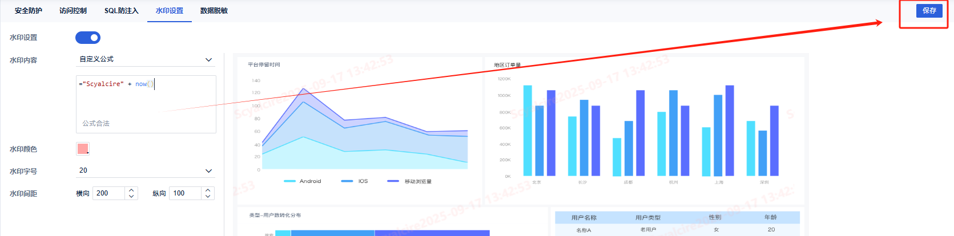Image resolution: width=954 pixels, height=236 pixels.
Task: Click inside the watermark formula editor
Action: [x=146, y=100]
